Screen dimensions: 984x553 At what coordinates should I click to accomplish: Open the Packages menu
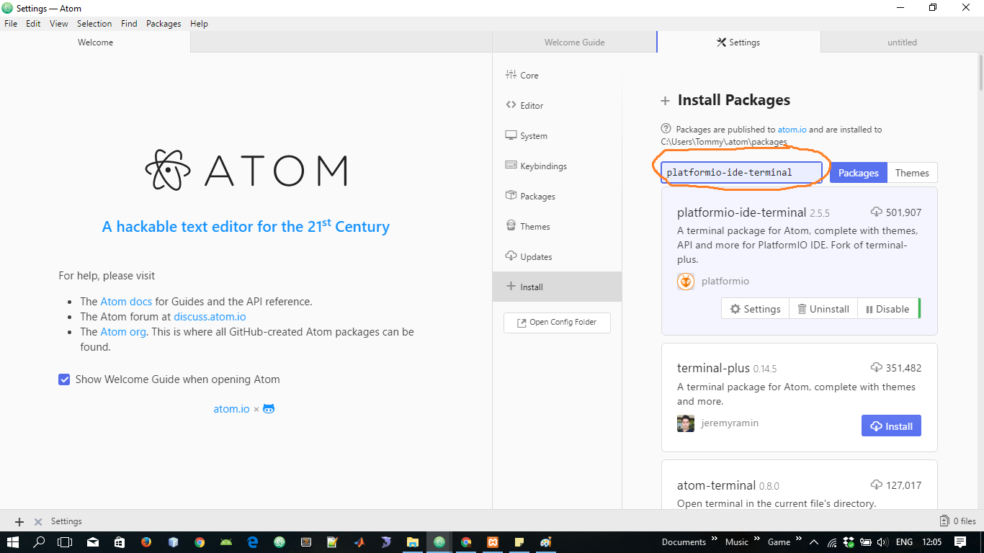click(163, 23)
